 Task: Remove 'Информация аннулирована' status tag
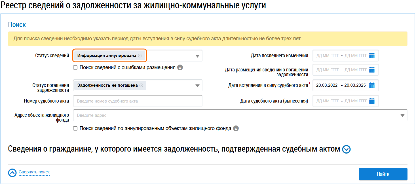pyautogui.click(x=140, y=56)
